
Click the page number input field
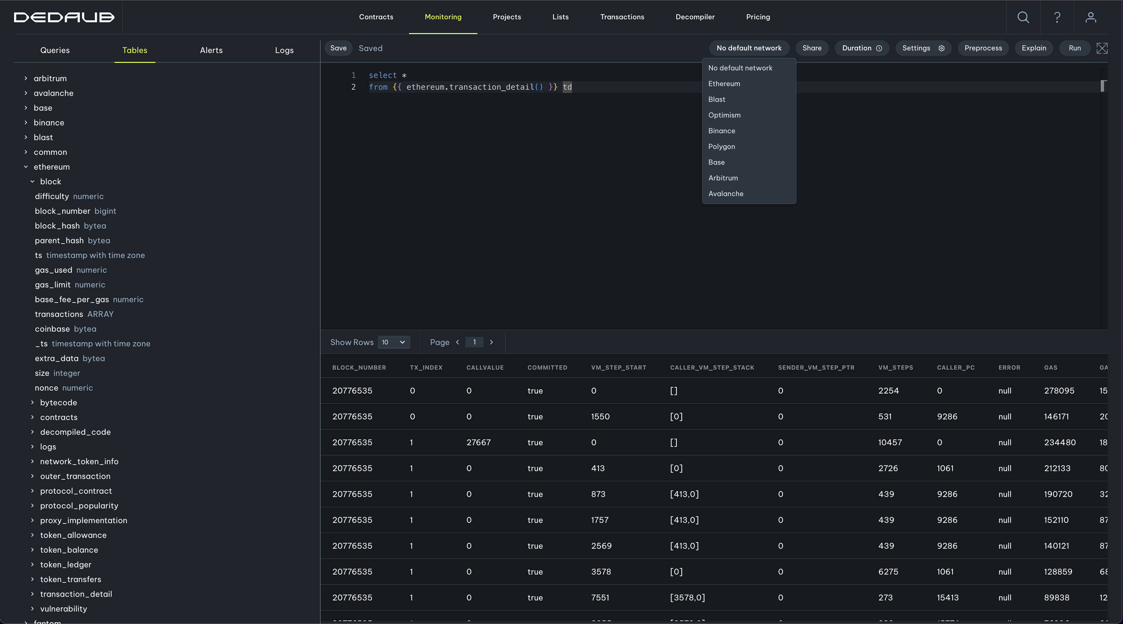(x=474, y=342)
